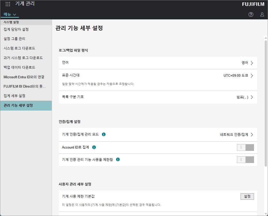Show info for 기계 인증 관리 기능 사용을 제한함

point(118,159)
